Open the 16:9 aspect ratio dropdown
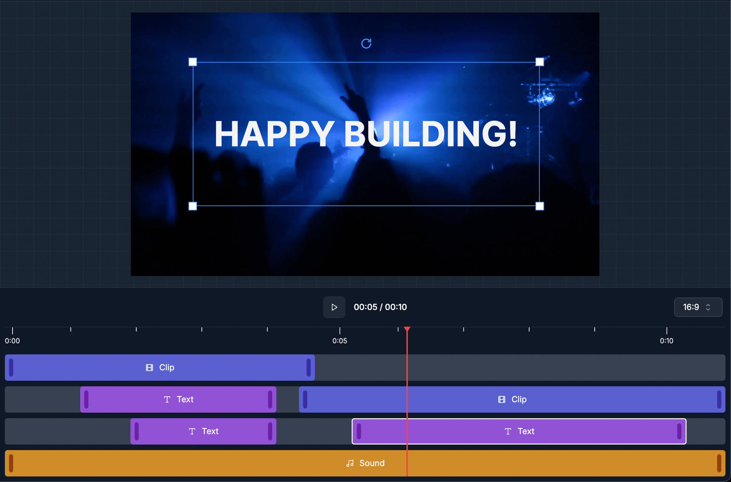This screenshot has width=731, height=482. pos(698,307)
